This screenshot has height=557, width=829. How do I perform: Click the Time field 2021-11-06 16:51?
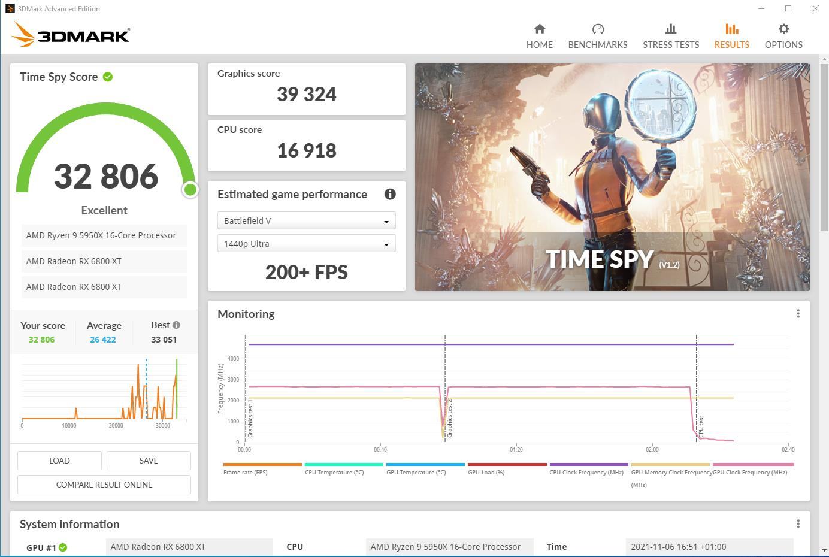coord(709,547)
